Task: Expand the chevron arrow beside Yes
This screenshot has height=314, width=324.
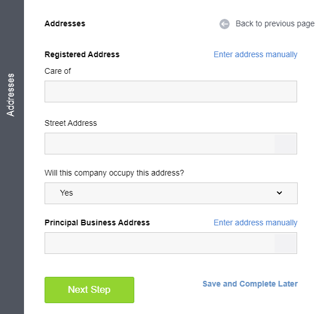Action: pyautogui.click(x=279, y=193)
